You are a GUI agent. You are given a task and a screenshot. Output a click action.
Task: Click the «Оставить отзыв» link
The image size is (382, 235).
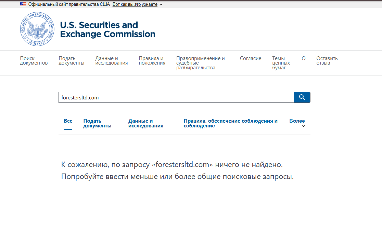[x=327, y=61]
